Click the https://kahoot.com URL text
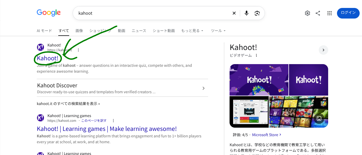 62,121
